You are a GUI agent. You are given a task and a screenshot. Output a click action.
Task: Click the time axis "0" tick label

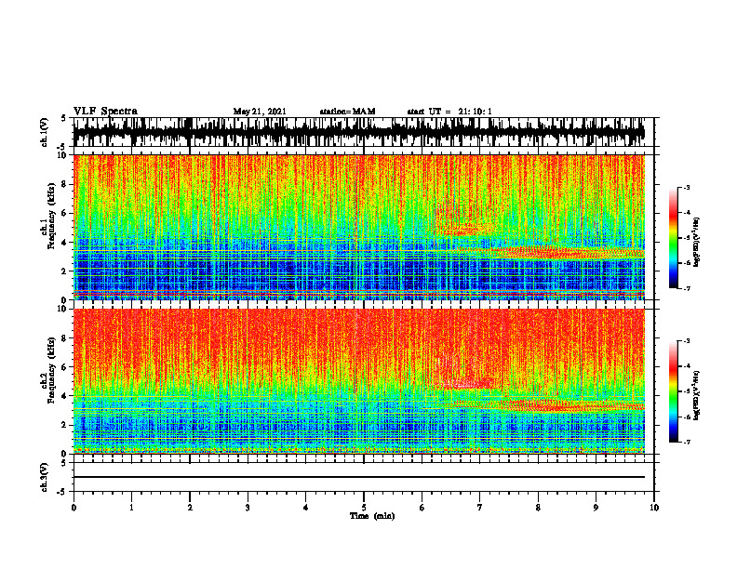(74, 508)
